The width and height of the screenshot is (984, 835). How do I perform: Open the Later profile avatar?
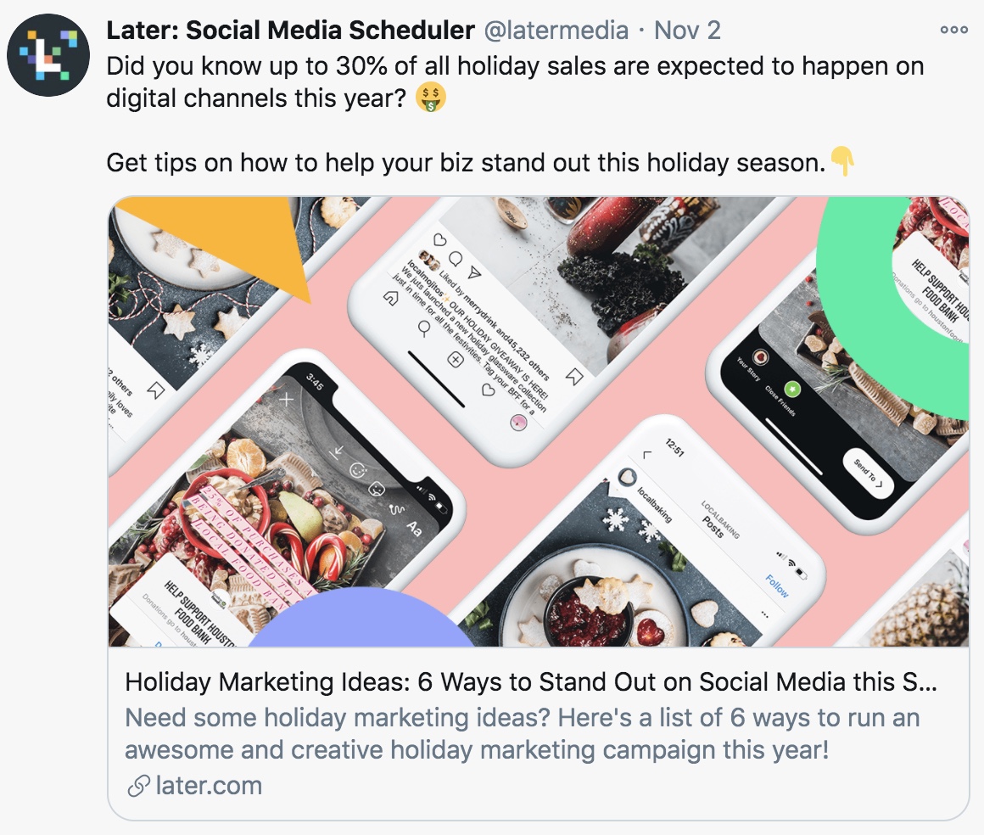point(48,55)
